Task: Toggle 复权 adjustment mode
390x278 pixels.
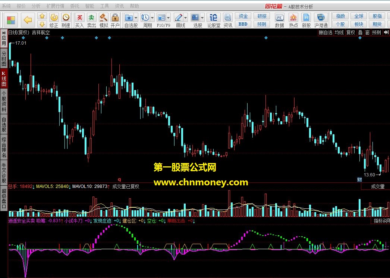Action: 351,32
